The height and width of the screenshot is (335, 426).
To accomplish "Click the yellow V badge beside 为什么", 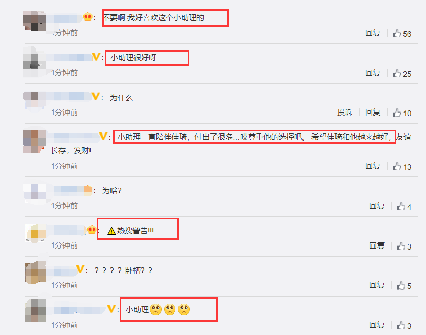I will [x=96, y=96].
